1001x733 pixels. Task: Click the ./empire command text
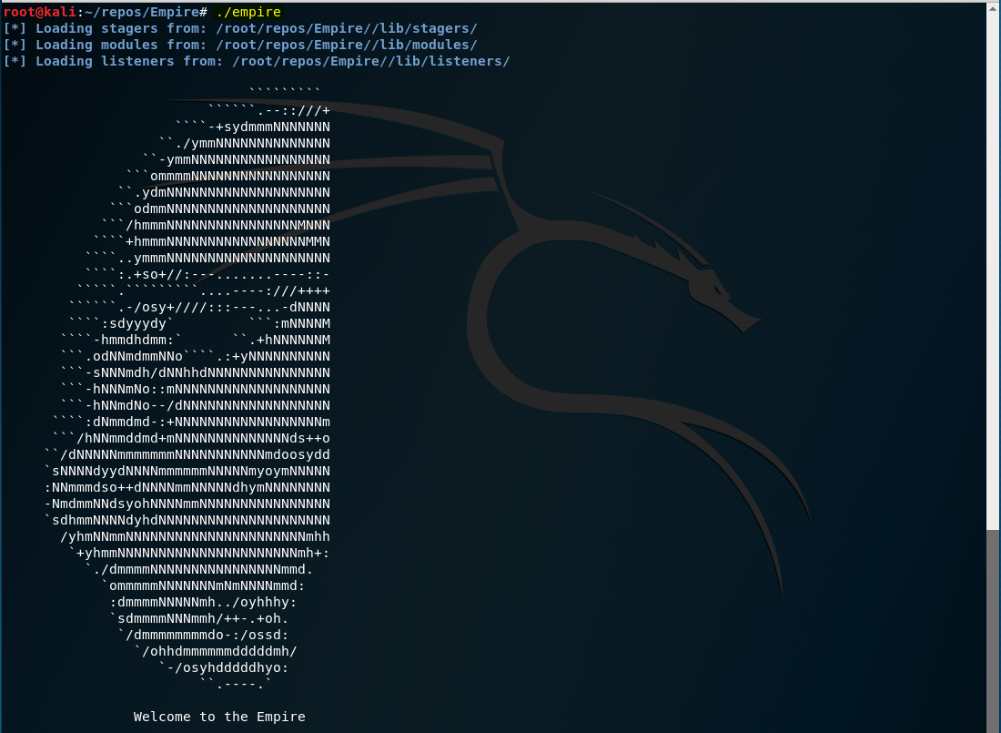[x=248, y=12]
